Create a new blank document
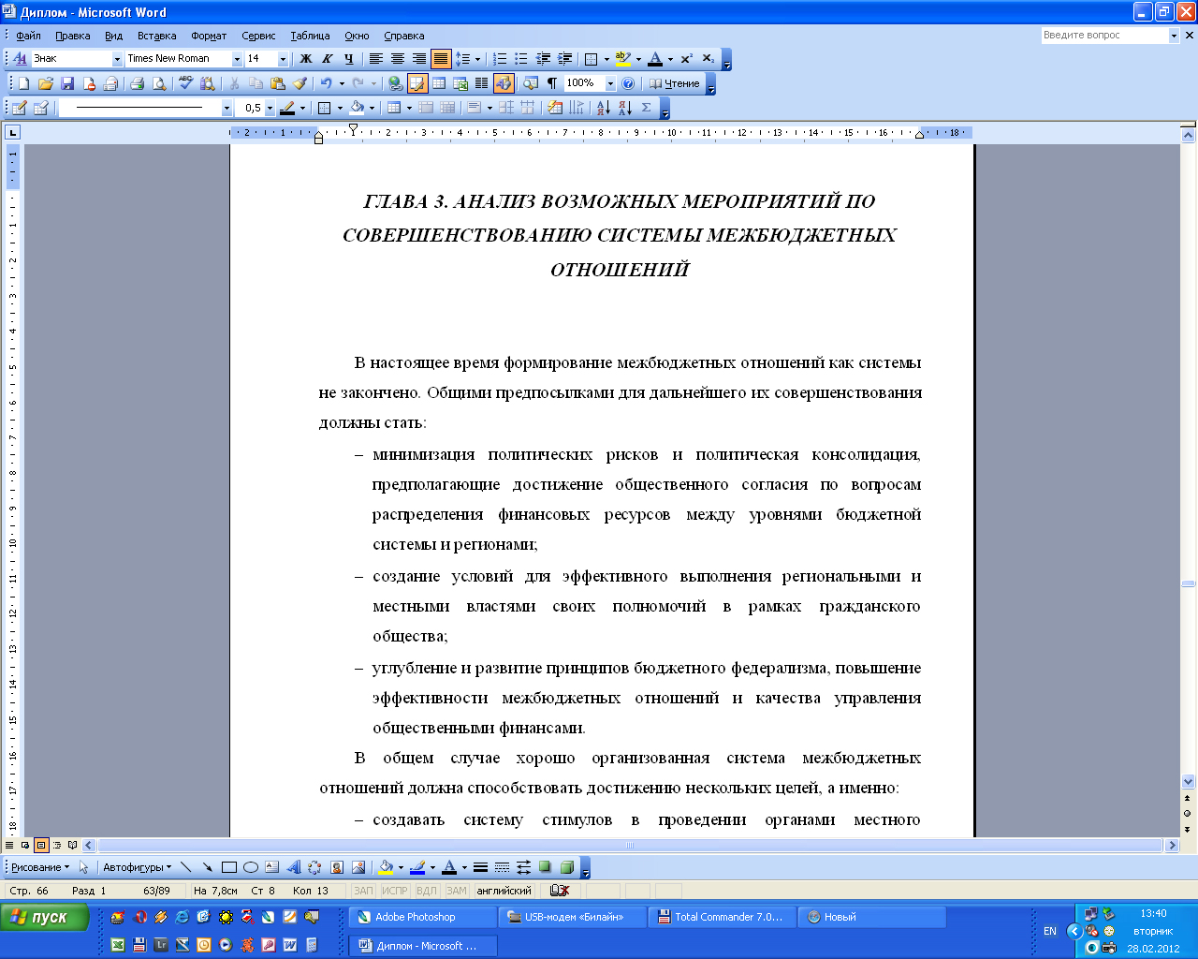The width and height of the screenshot is (1198, 959). pyautogui.click(x=24, y=83)
